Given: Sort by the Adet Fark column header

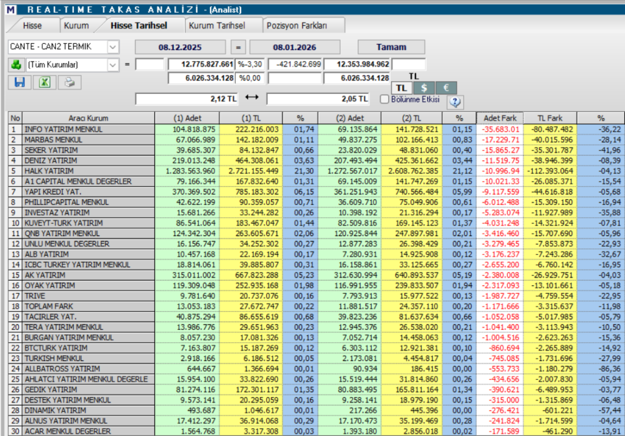Looking at the screenshot, I should click(x=500, y=118).
